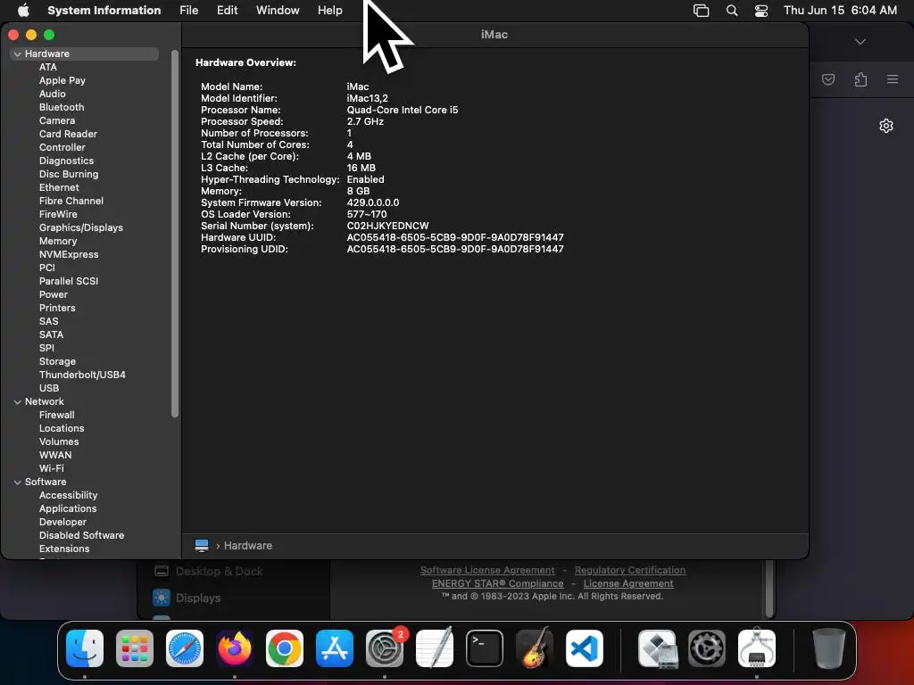
Task: Click the computer icon in path bar
Action: pyautogui.click(x=202, y=545)
